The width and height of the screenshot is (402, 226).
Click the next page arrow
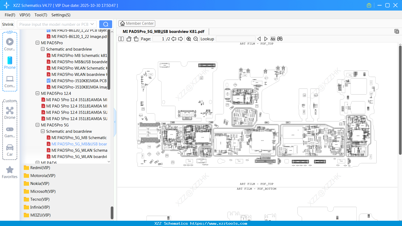[x=181, y=39]
